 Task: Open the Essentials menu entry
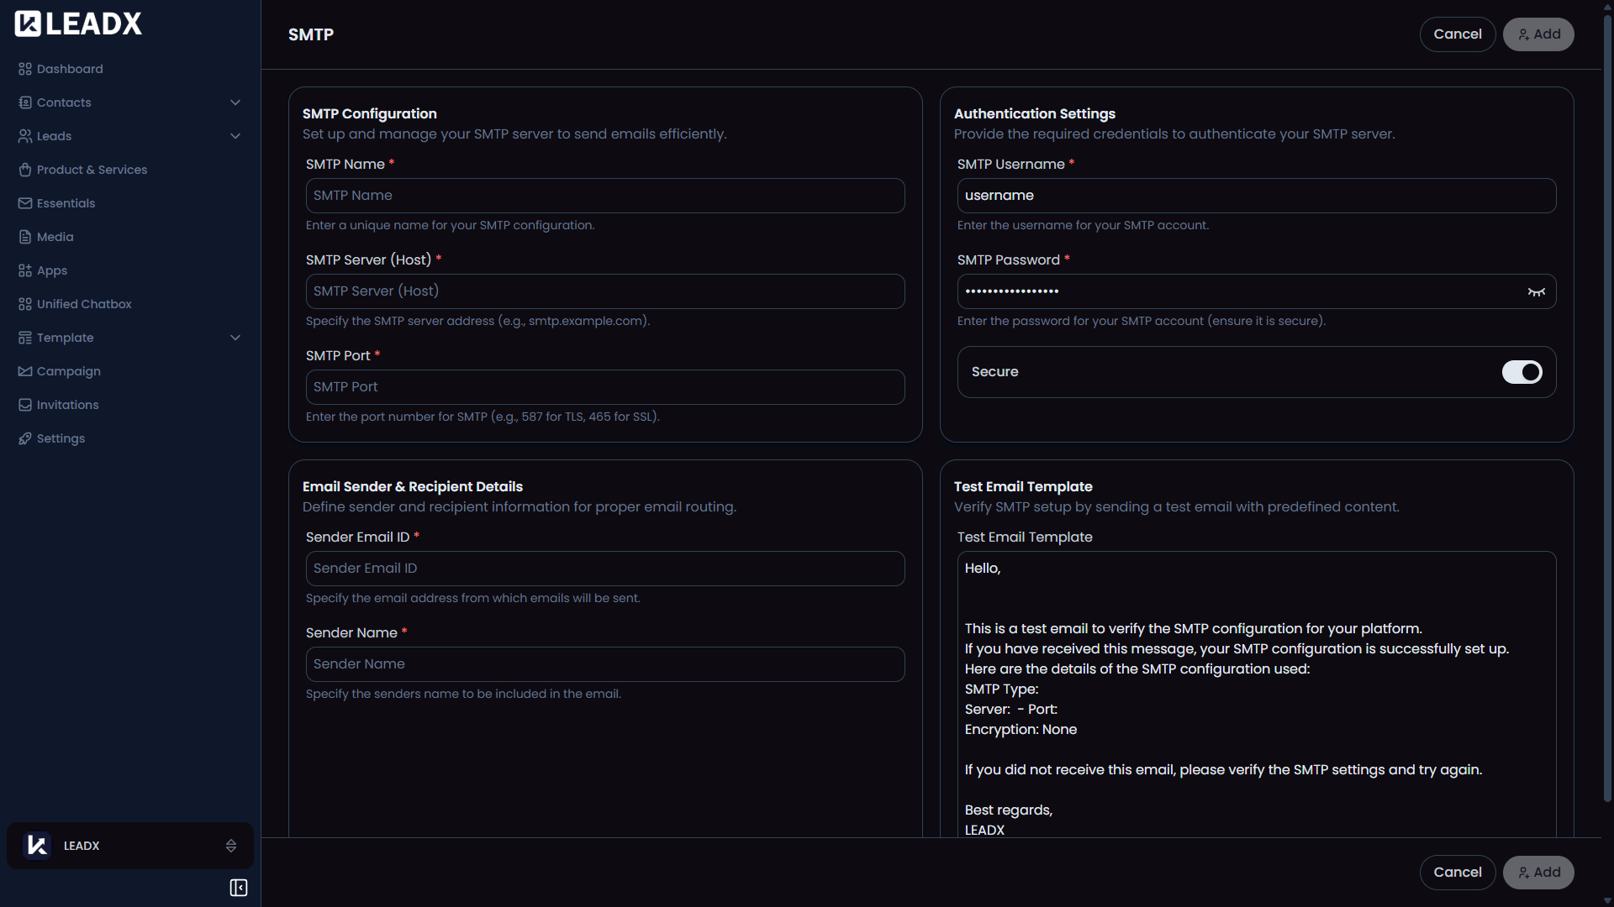(x=66, y=203)
